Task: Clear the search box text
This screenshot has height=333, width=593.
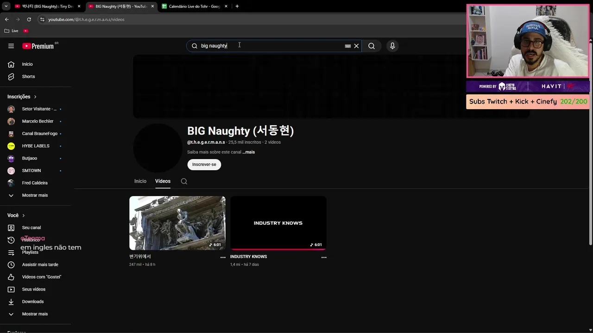Action: (x=356, y=46)
